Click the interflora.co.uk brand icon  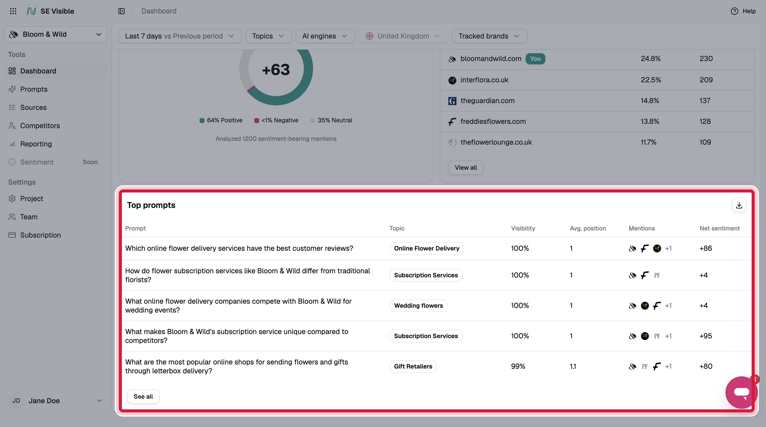[x=452, y=80]
